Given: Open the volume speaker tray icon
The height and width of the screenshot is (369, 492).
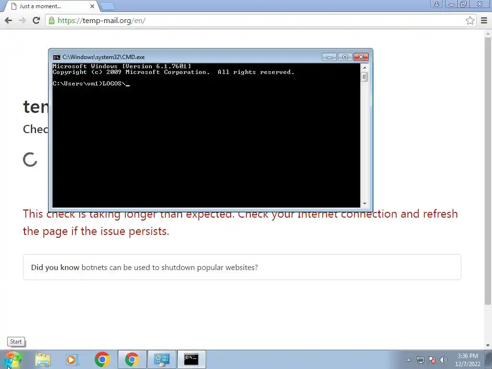Looking at the screenshot, I should [443, 360].
